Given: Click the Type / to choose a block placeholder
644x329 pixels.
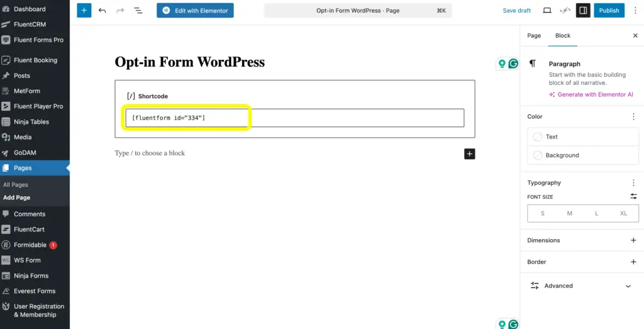Looking at the screenshot, I should pos(150,153).
